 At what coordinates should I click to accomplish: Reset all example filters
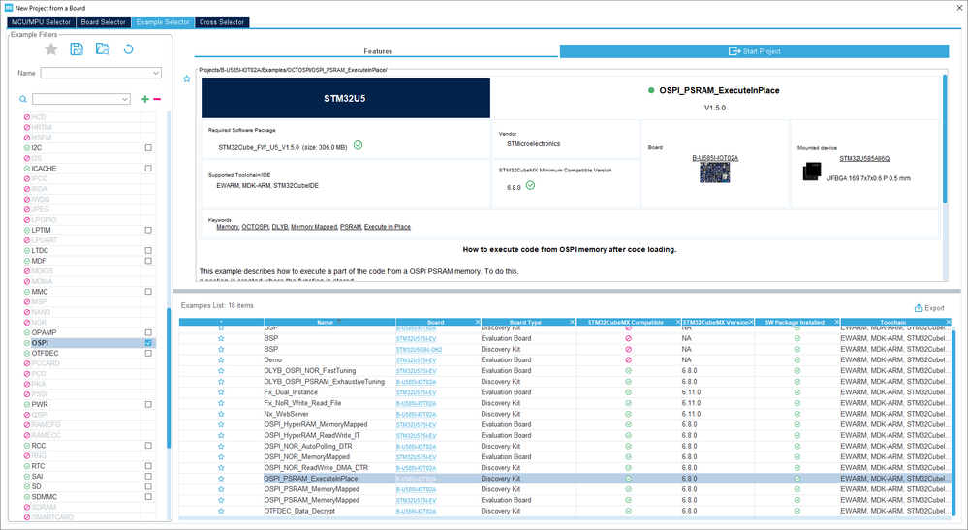(129, 49)
